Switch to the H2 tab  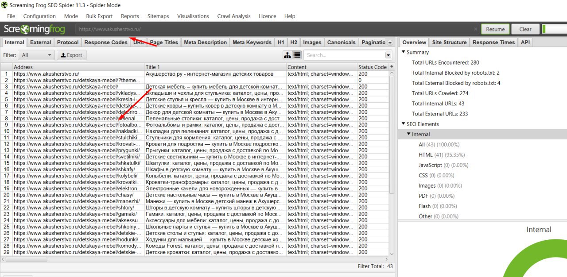click(x=294, y=42)
